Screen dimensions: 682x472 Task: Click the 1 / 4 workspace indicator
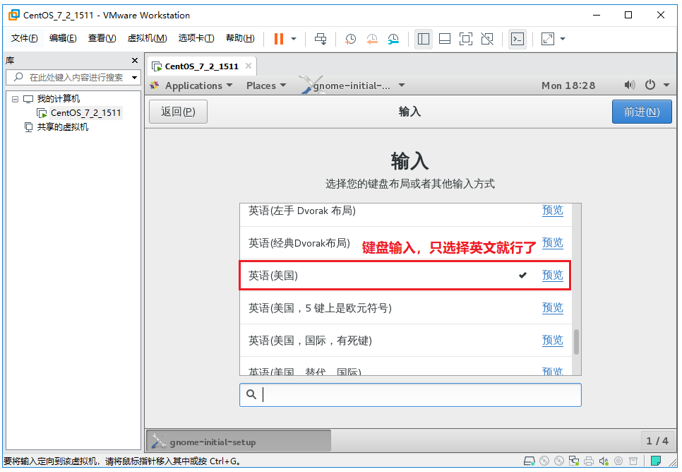(x=657, y=441)
